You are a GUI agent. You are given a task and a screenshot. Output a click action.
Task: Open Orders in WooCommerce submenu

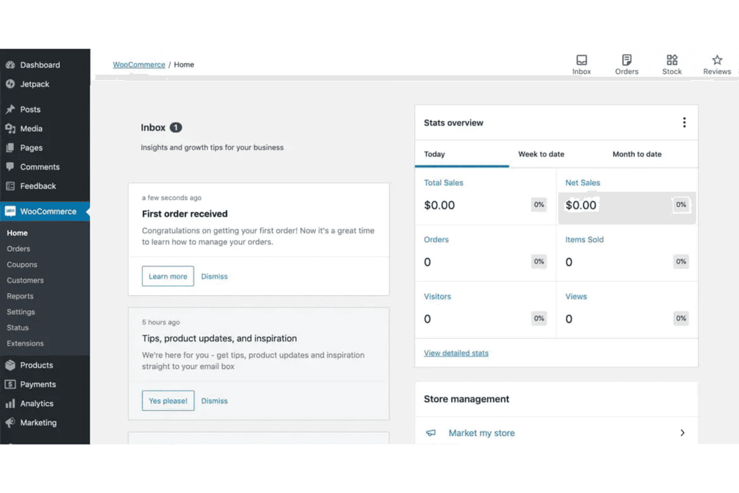[x=18, y=249]
